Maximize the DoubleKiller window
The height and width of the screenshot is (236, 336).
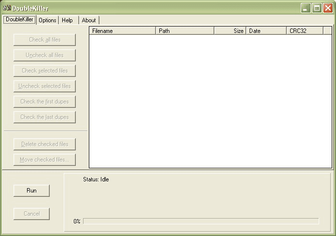click(317, 8)
